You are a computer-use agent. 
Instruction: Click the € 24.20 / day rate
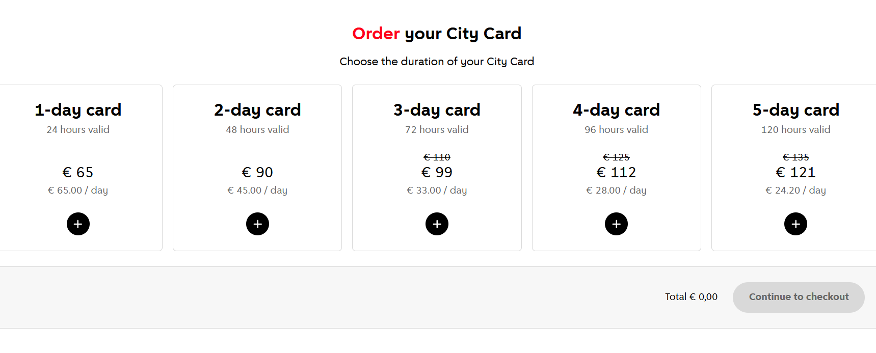(x=795, y=191)
